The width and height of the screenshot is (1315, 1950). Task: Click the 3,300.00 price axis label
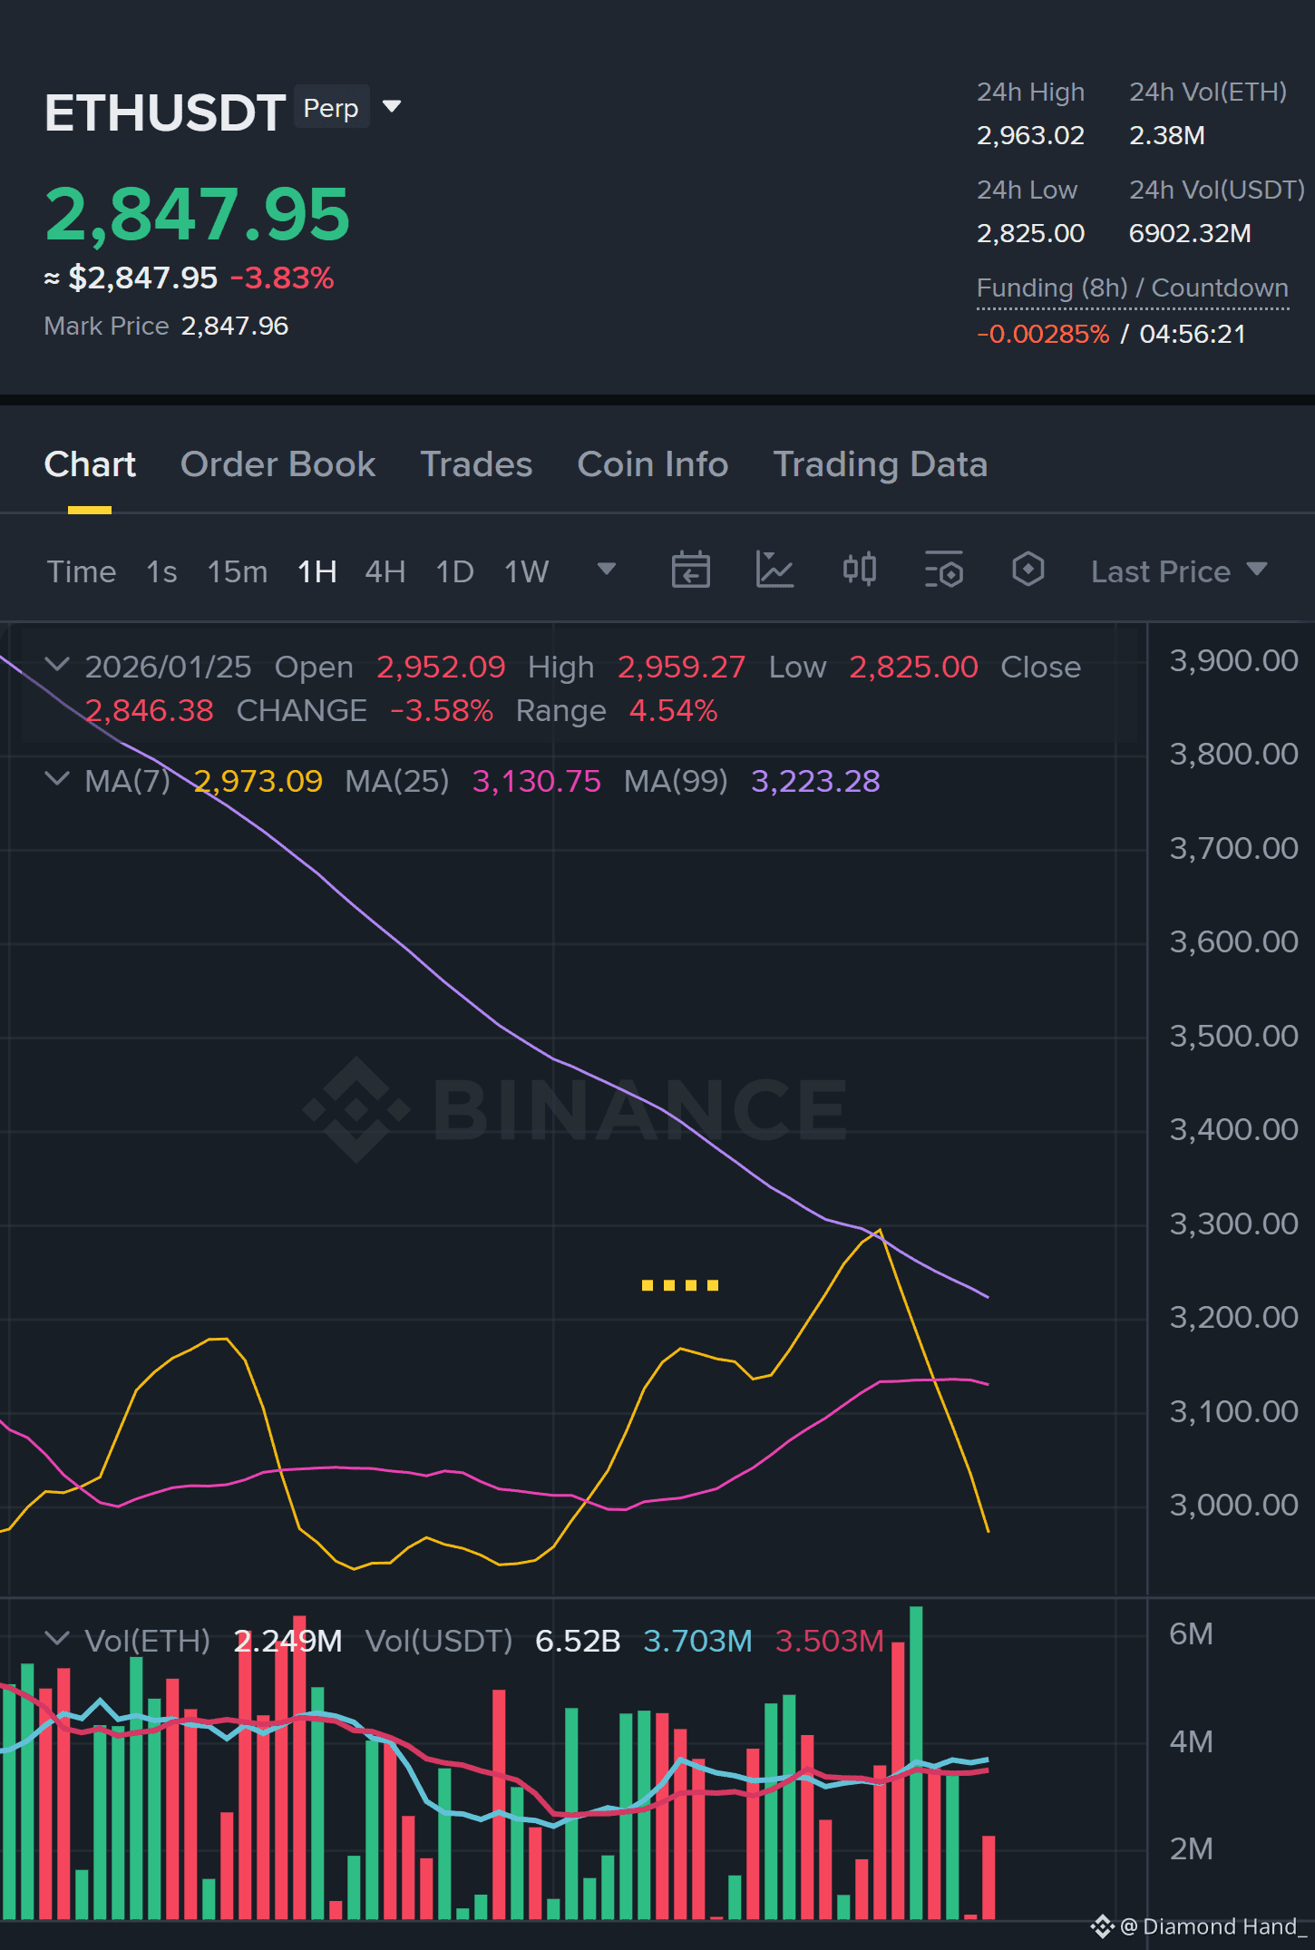[x=1233, y=1224]
